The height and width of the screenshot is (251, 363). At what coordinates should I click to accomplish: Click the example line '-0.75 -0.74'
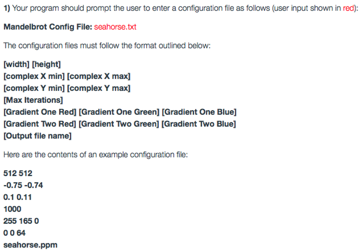pyautogui.click(x=23, y=186)
